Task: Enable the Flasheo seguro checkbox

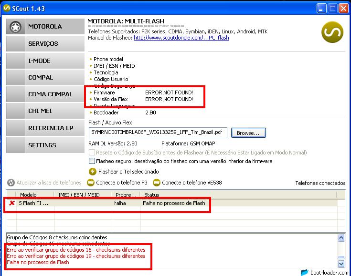Action: click(x=92, y=161)
